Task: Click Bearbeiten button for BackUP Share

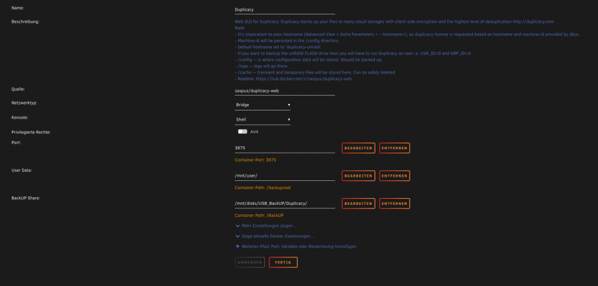Action: point(358,204)
